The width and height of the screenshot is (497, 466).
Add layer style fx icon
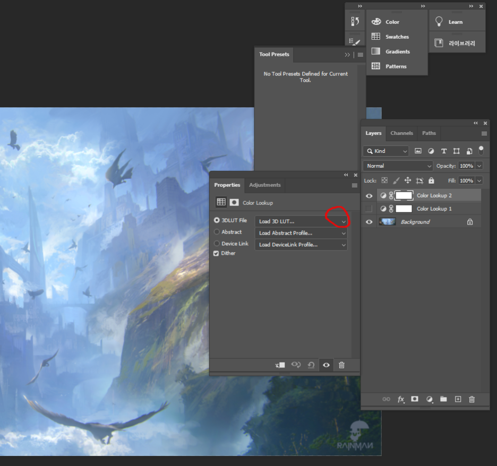click(x=401, y=399)
